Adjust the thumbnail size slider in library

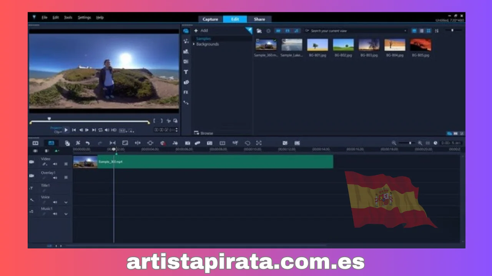pos(452,30)
